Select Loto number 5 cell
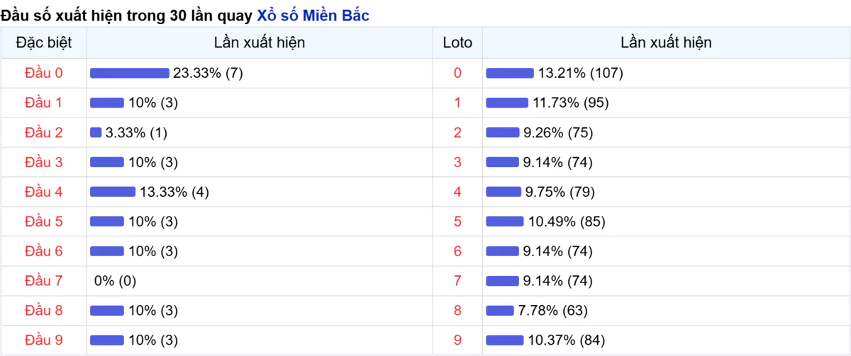The width and height of the screenshot is (851, 356). click(457, 222)
